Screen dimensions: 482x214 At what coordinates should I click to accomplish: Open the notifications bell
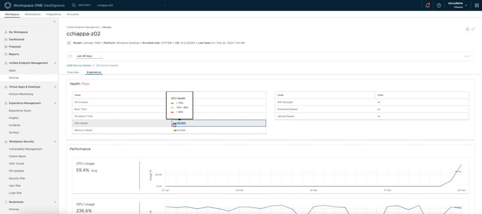427,6
